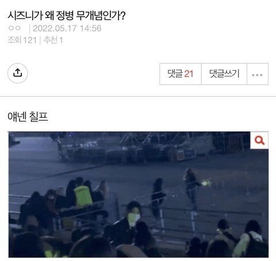Click the 추천 1 recommend count
Viewport: 276px width, 261px height.
point(53,40)
